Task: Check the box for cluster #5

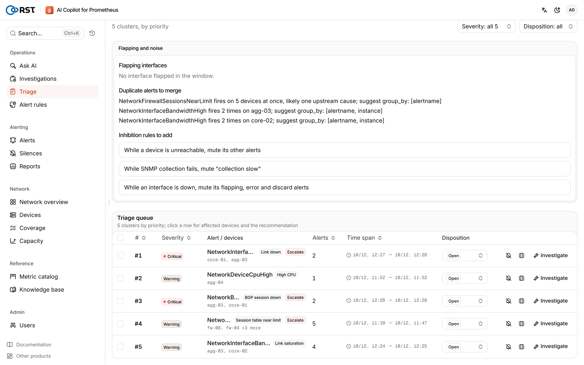Action: pyautogui.click(x=120, y=347)
